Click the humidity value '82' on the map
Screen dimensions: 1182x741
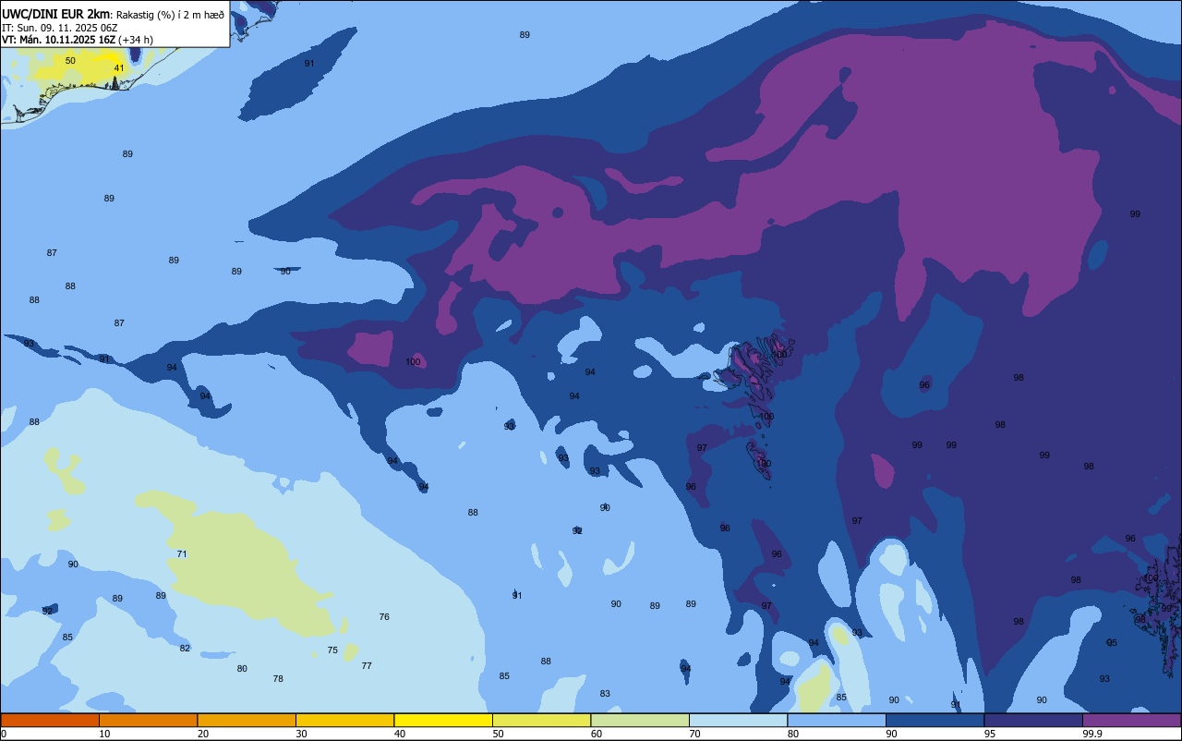(185, 649)
